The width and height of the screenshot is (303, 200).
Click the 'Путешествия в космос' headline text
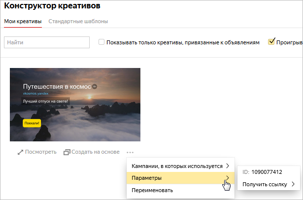point(57,87)
